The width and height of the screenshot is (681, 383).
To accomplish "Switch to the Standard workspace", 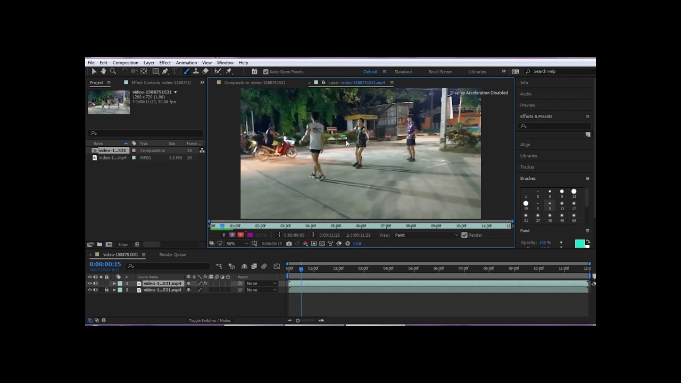I will click(x=403, y=72).
